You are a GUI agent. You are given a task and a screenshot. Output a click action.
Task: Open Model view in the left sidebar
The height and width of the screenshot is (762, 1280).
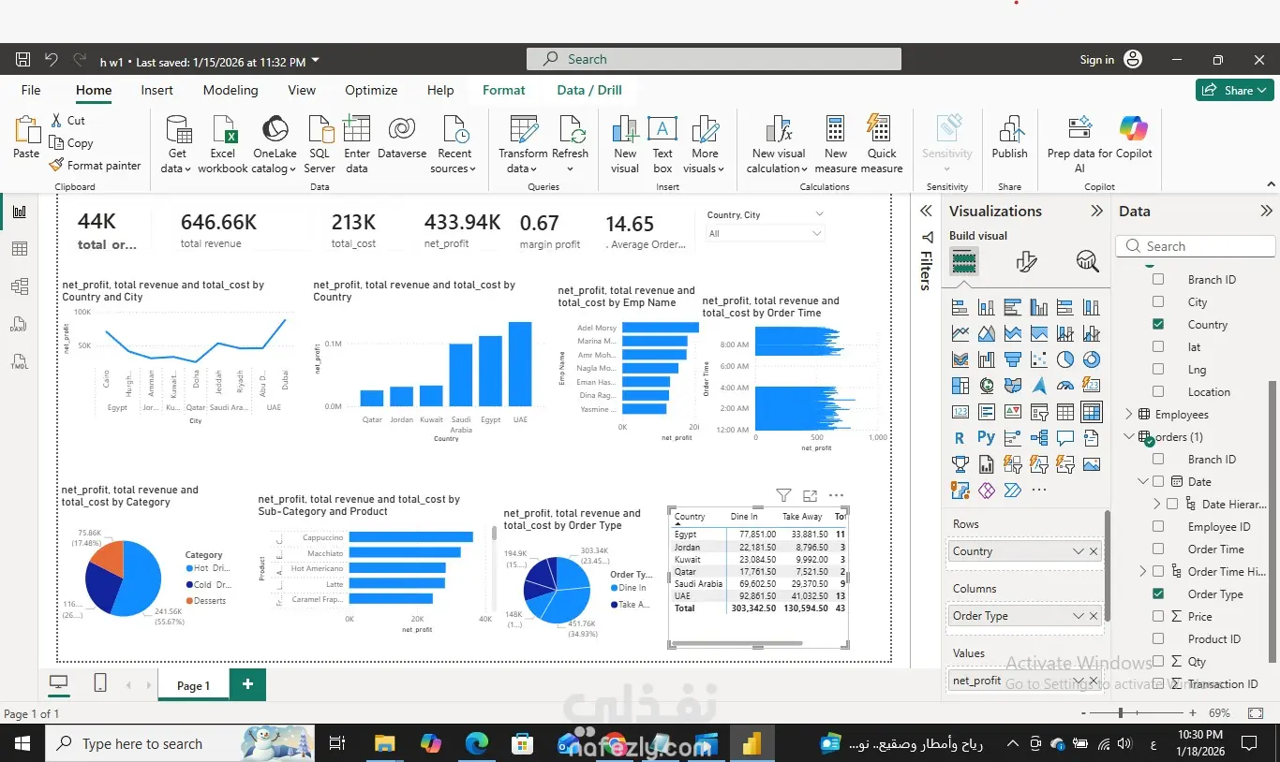pyautogui.click(x=20, y=286)
